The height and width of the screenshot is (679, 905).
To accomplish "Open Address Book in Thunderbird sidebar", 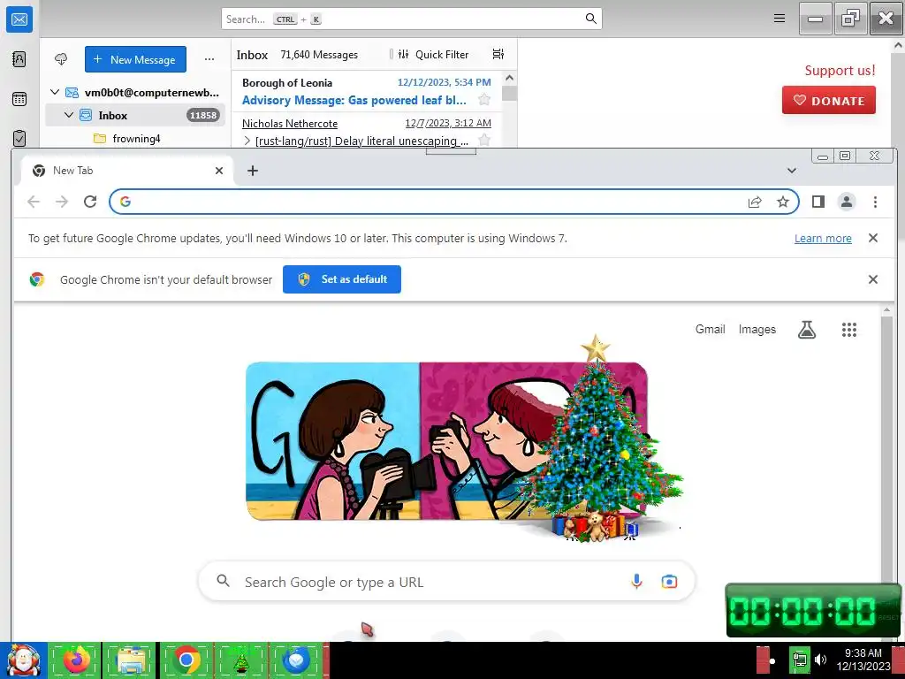I will point(19,59).
